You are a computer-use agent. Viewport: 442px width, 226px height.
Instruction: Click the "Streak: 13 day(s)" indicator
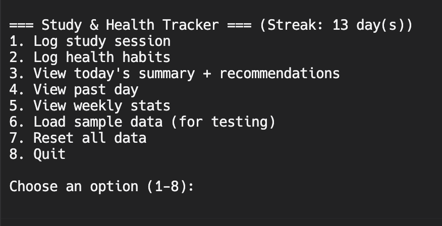(336, 25)
